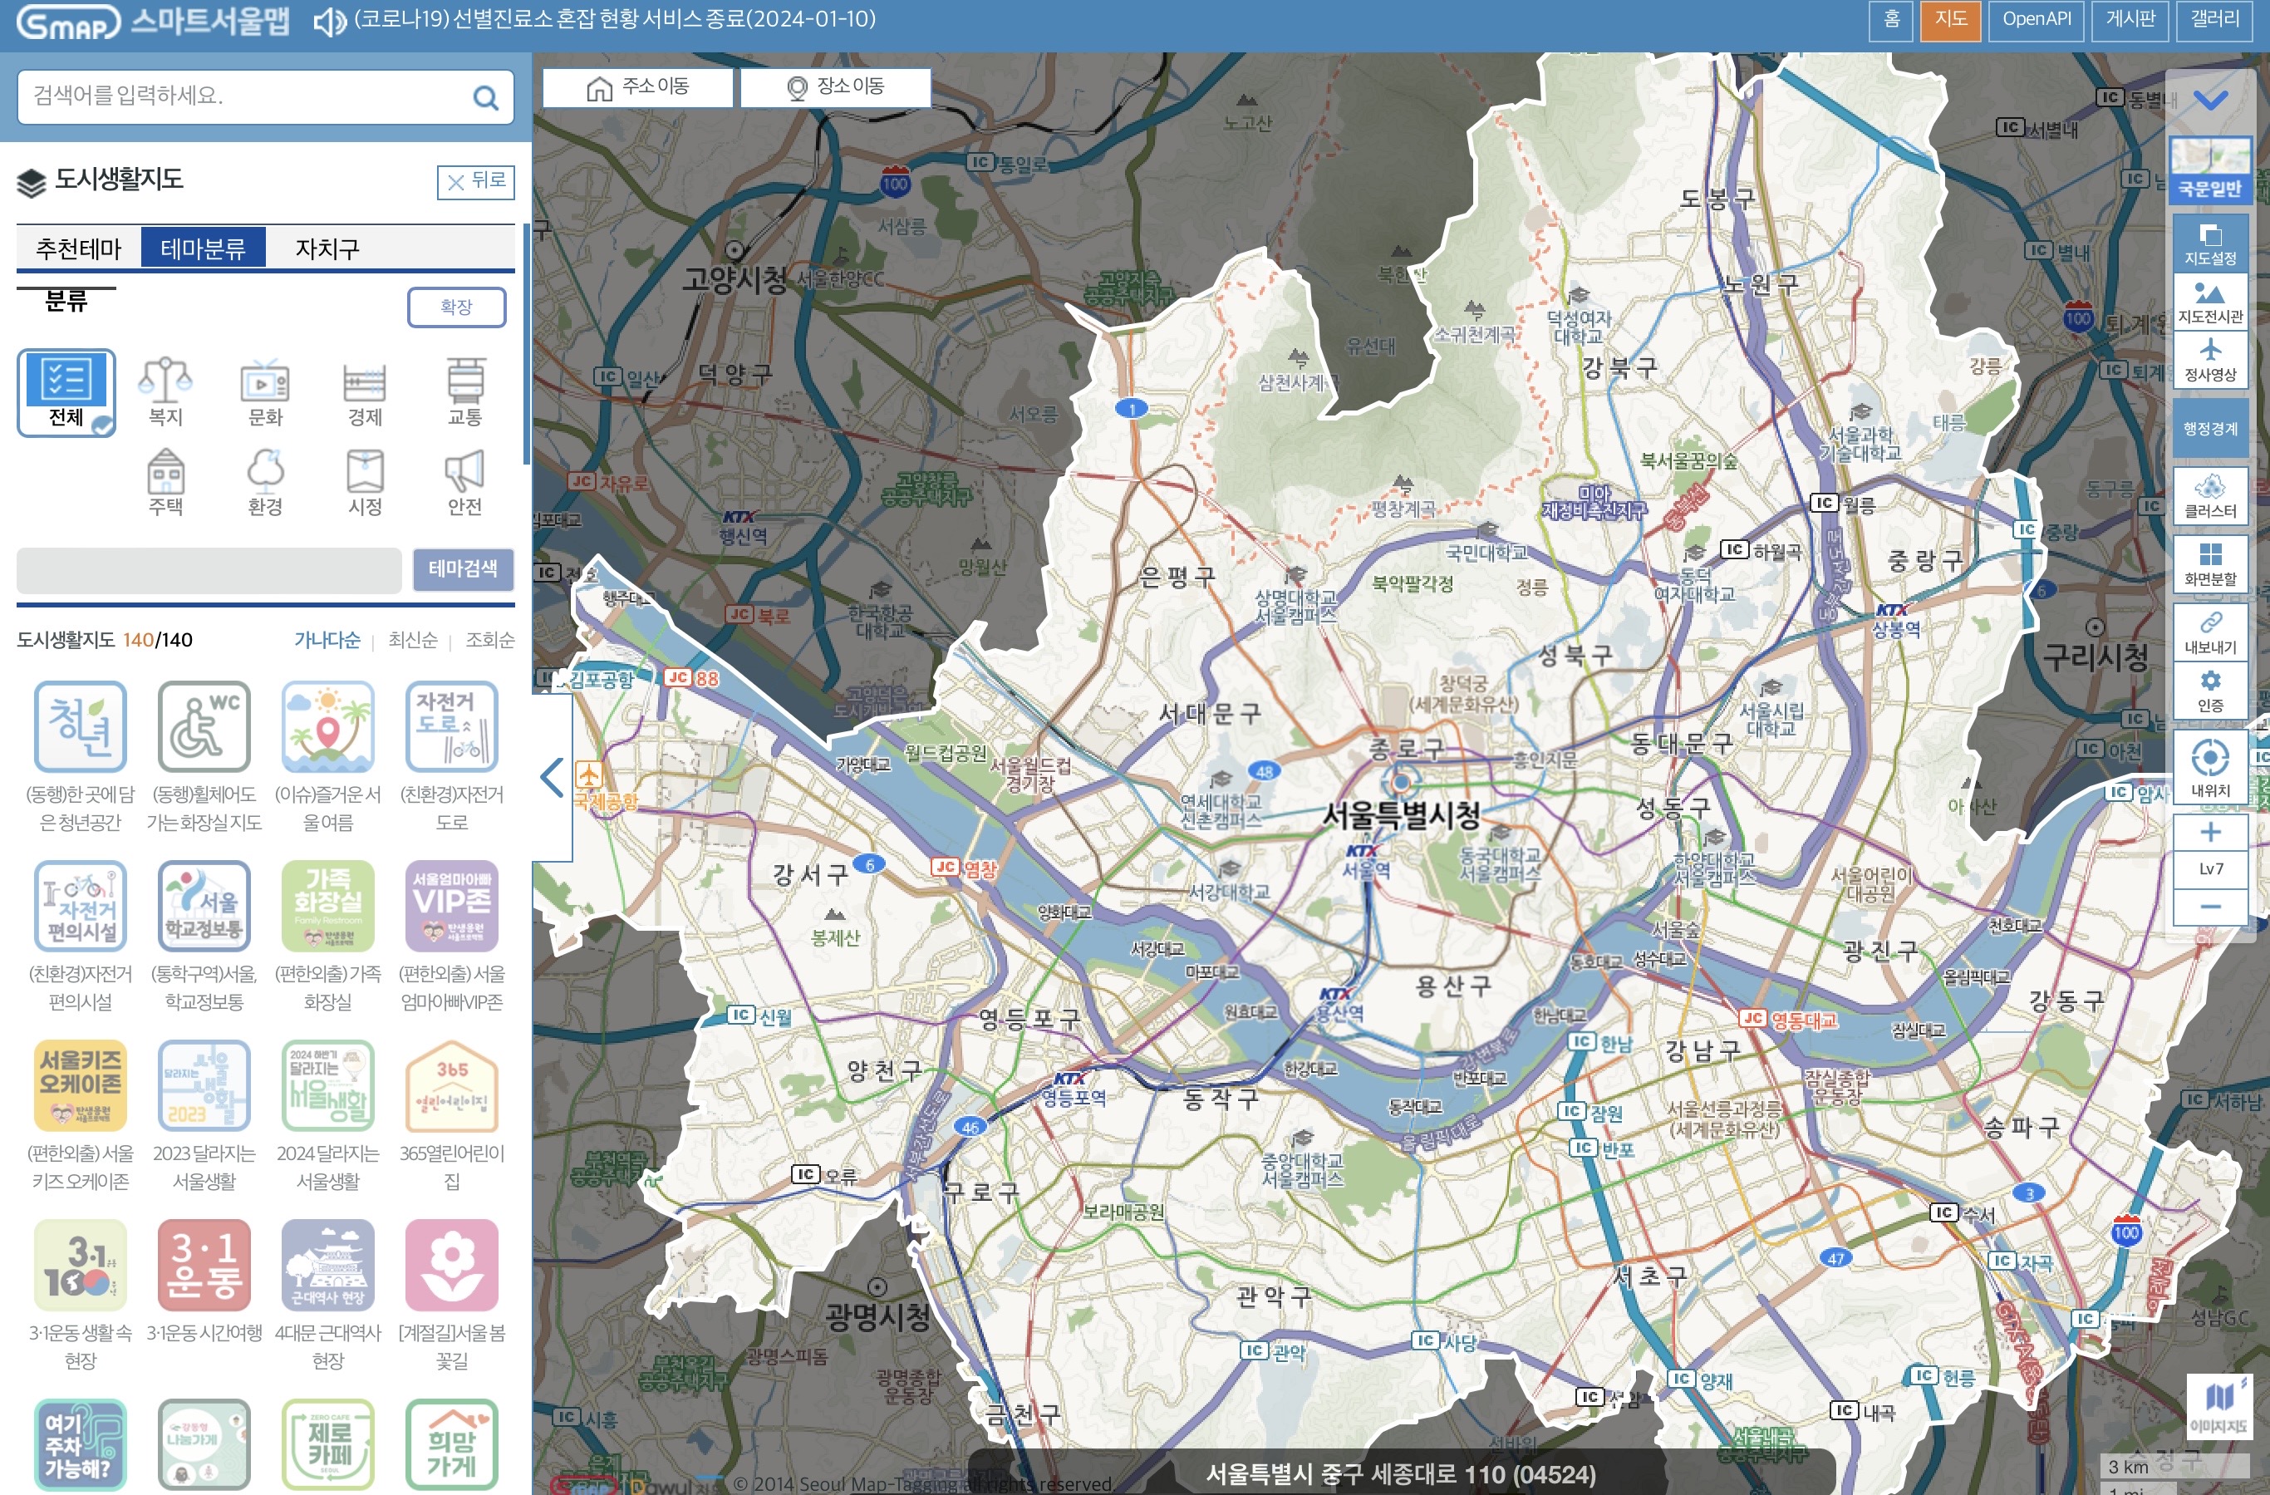
Task: Open the 화면분할 split screen tool
Action: (x=2209, y=563)
